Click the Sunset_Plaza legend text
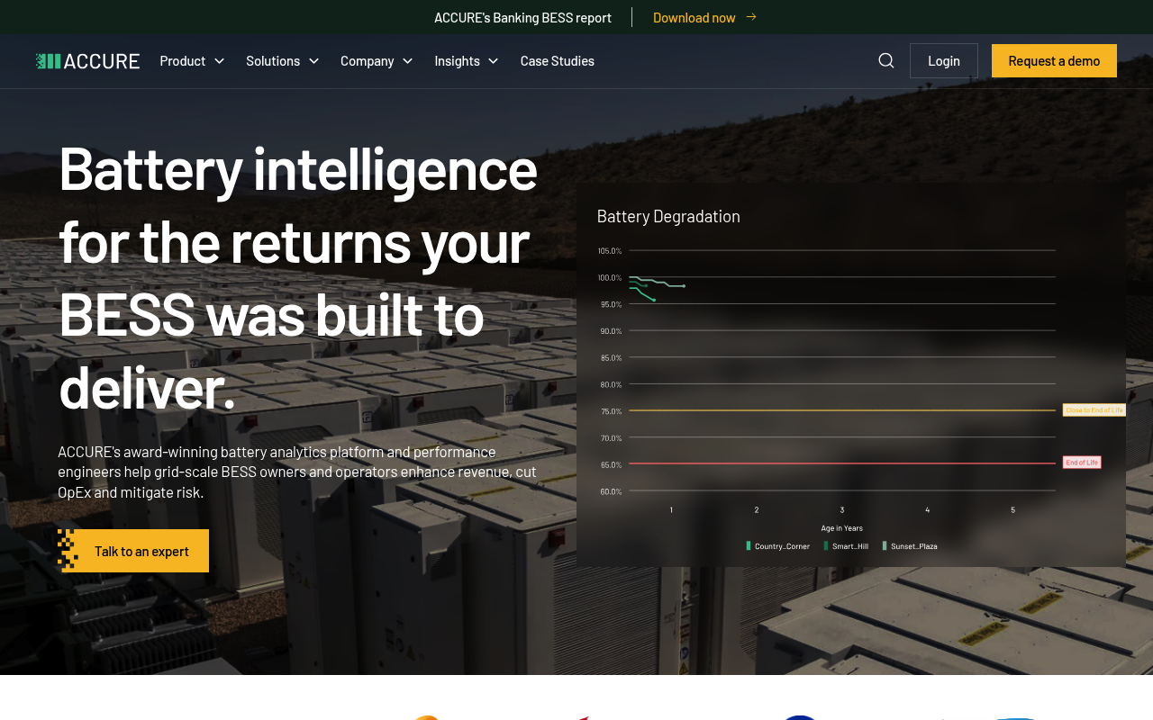The height and width of the screenshot is (720, 1153). [914, 546]
